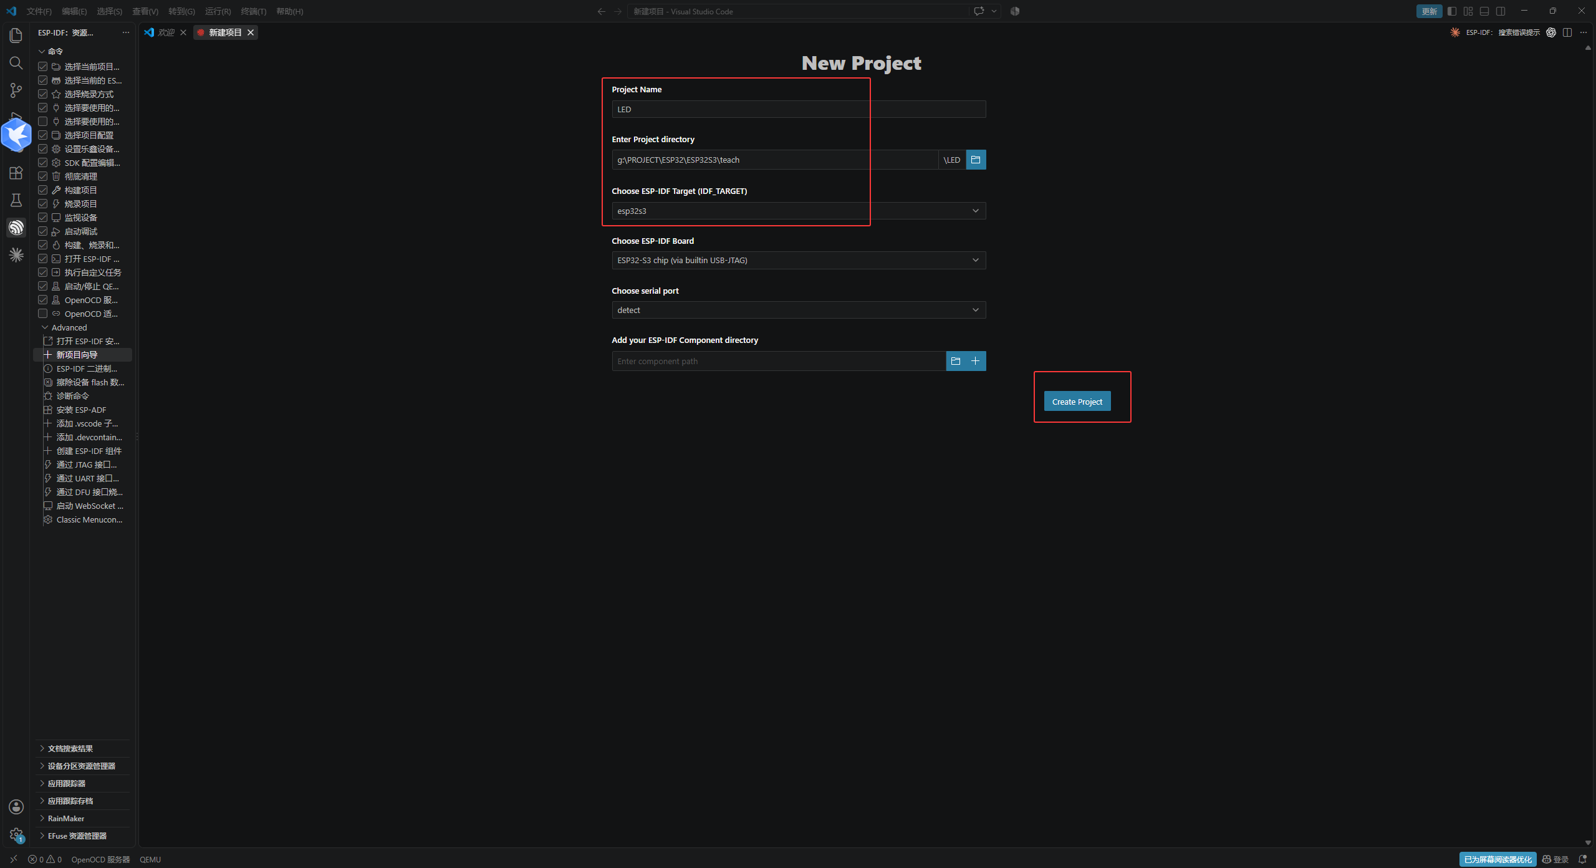The width and height of the screenshot is (1596, 868).
Task: Open notifications bell in status bar
Action: [1582, 859]
